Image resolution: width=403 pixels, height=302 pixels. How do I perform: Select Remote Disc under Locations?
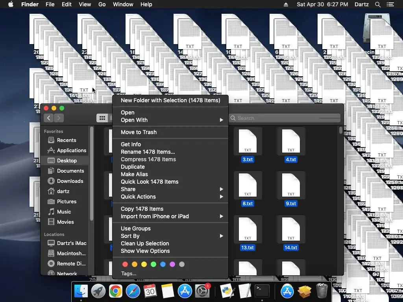pos(71,264)
